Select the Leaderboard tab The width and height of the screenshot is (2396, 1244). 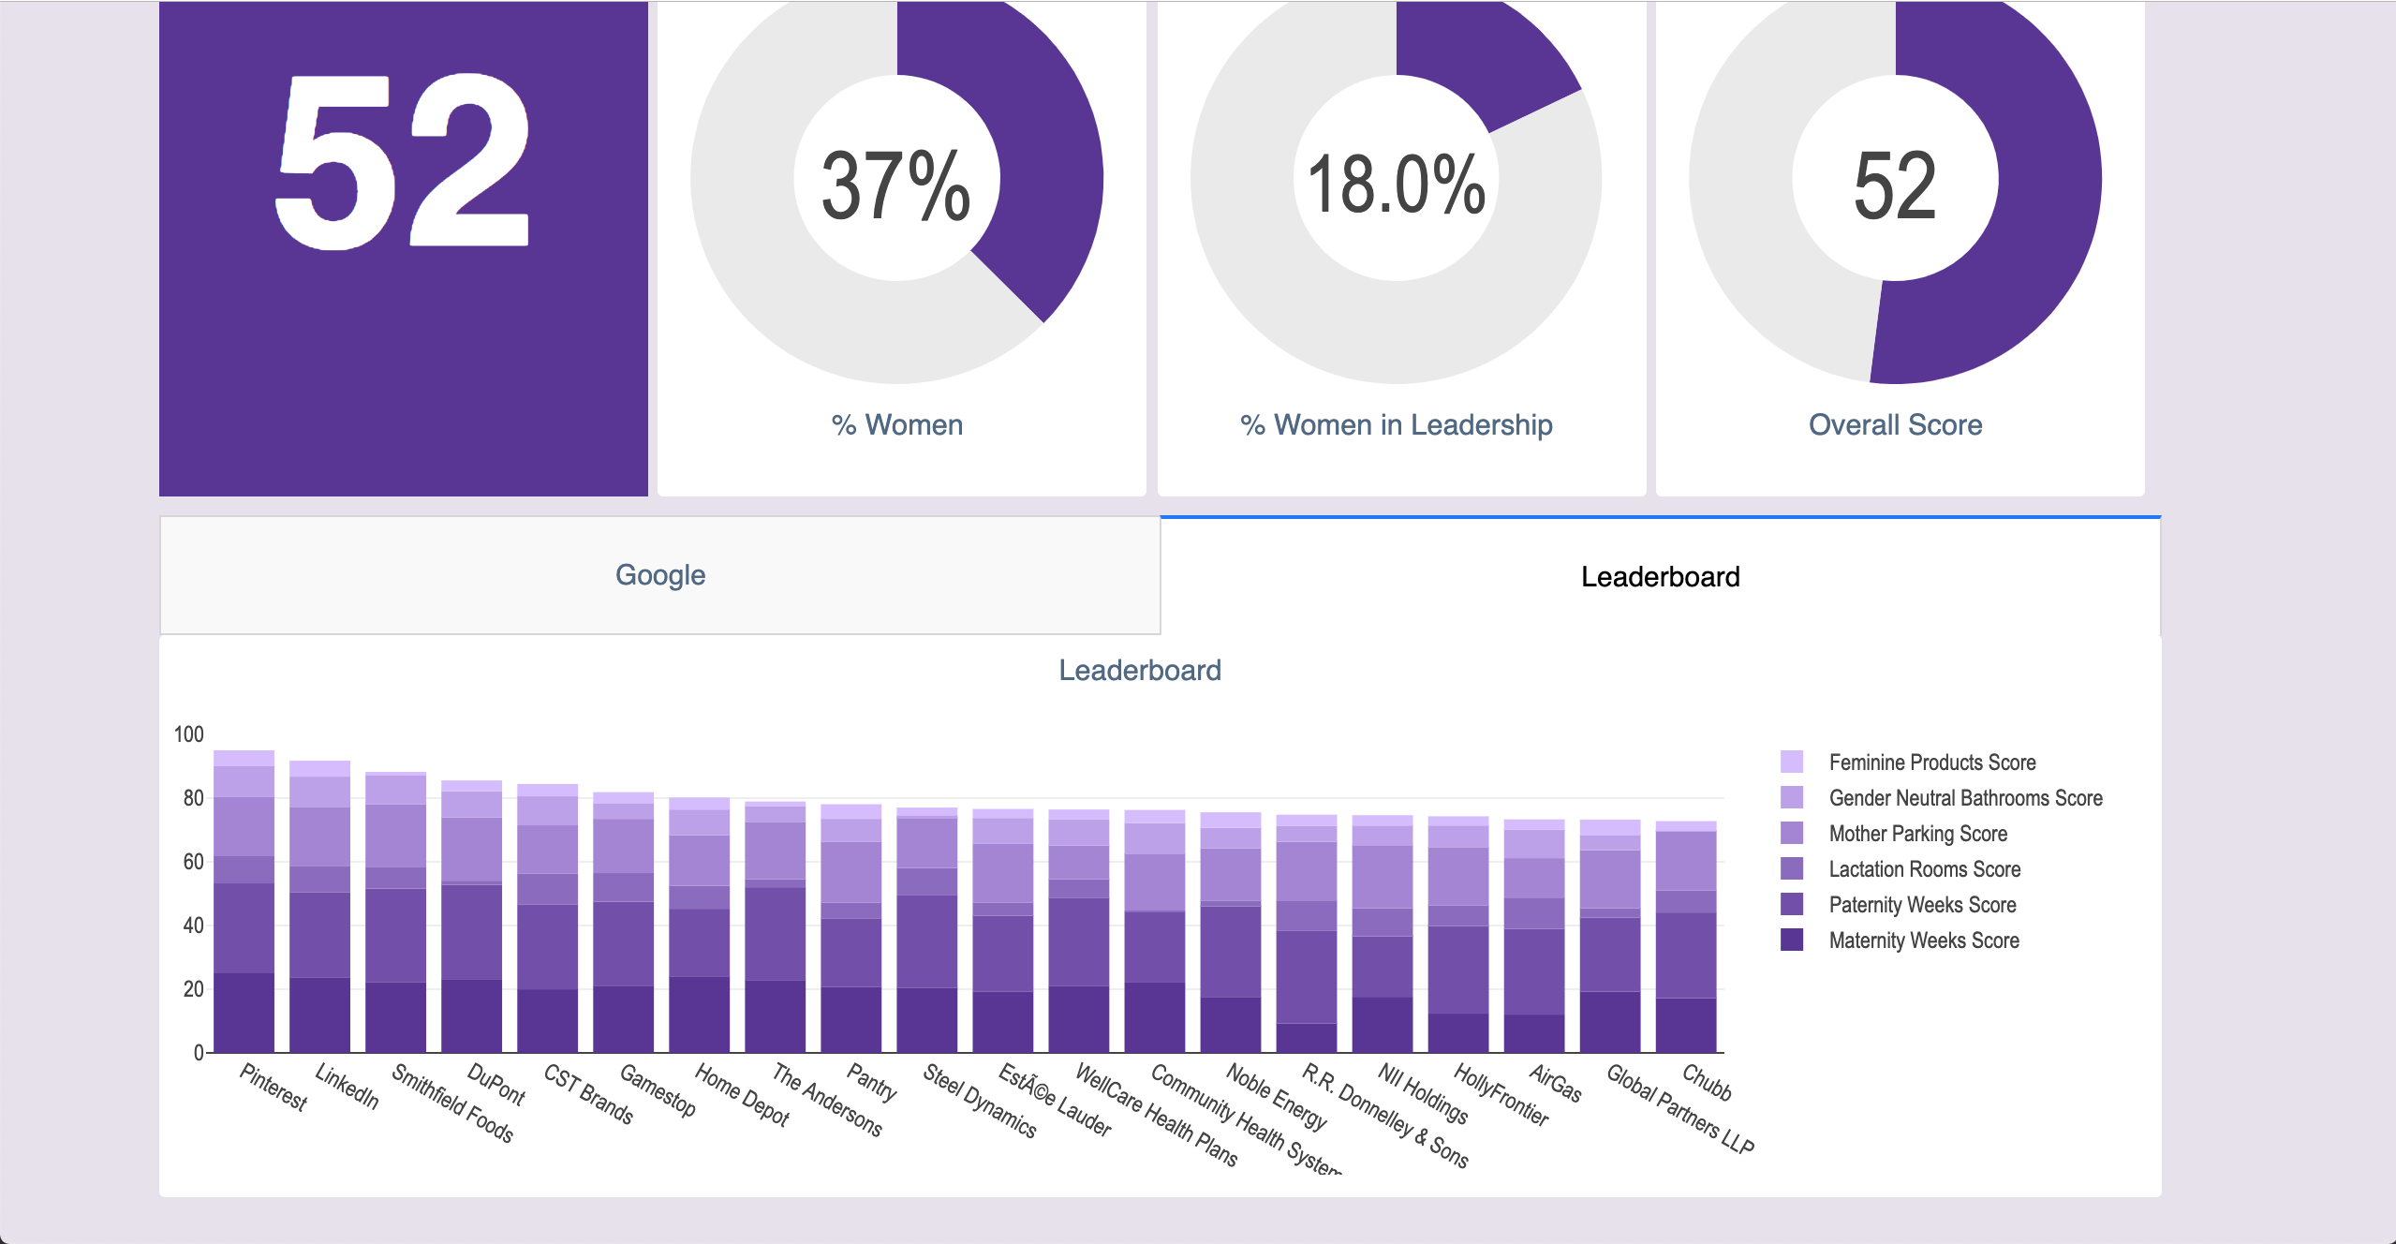click(x=1660, y=577)
